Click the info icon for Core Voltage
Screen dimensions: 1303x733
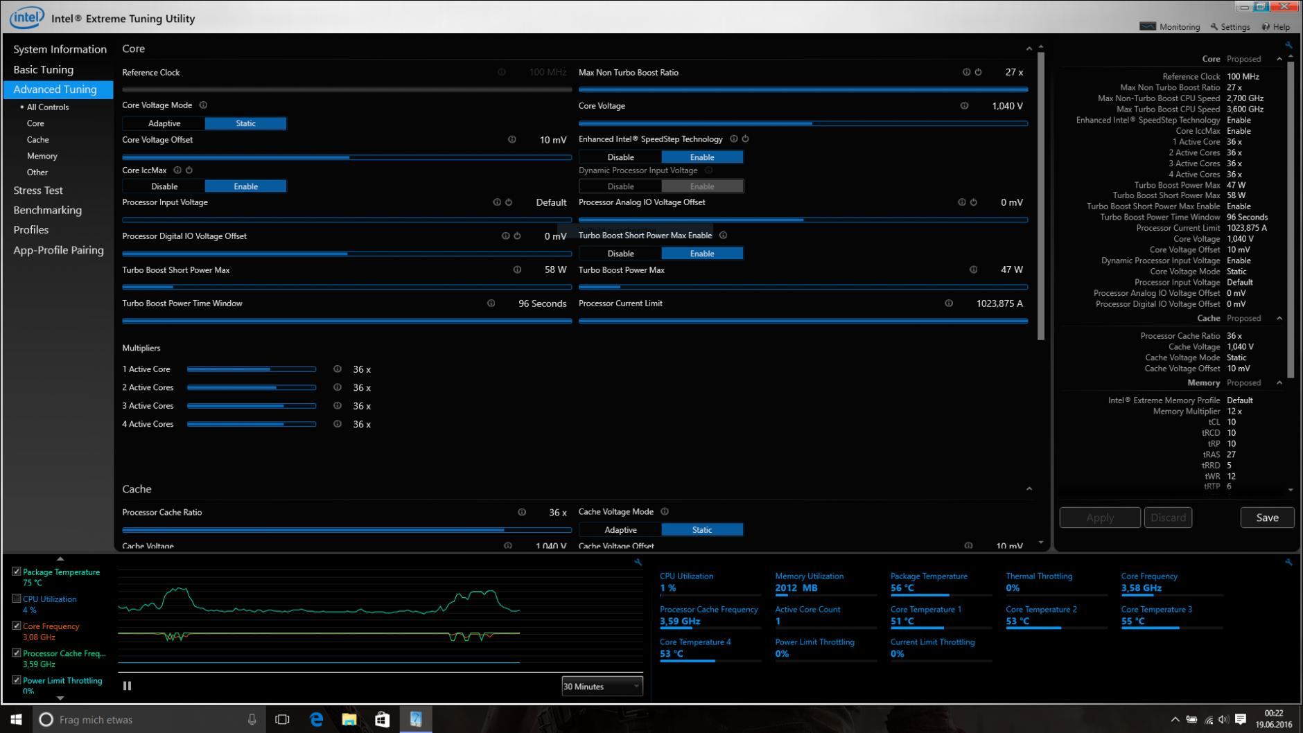(964, 106)
